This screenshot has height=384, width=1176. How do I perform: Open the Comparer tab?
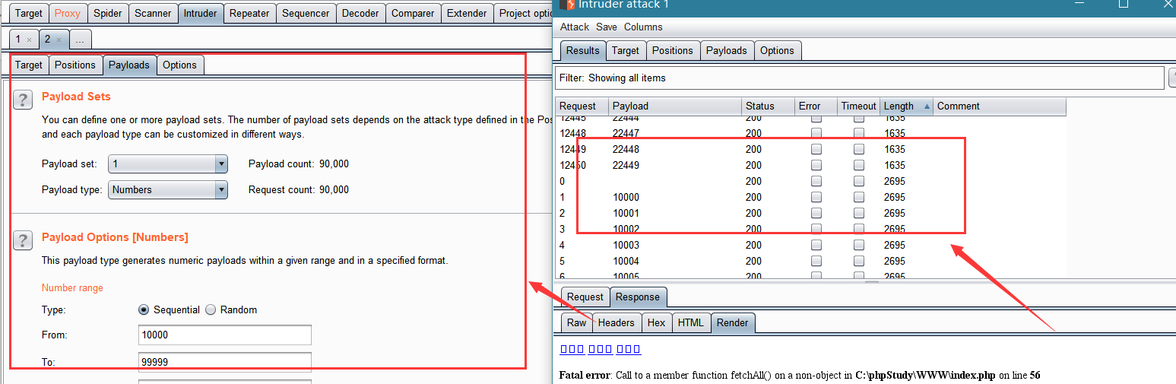click(413, 13)
